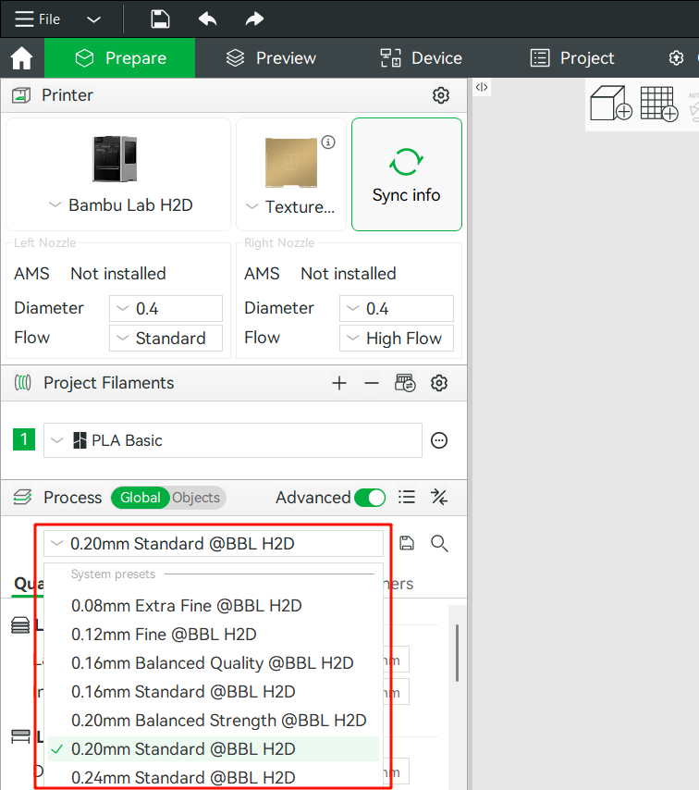The image size is (699, 790).
Task: Open the Bambu Lab H2D printer dropdown
Action: pos(118,205)
